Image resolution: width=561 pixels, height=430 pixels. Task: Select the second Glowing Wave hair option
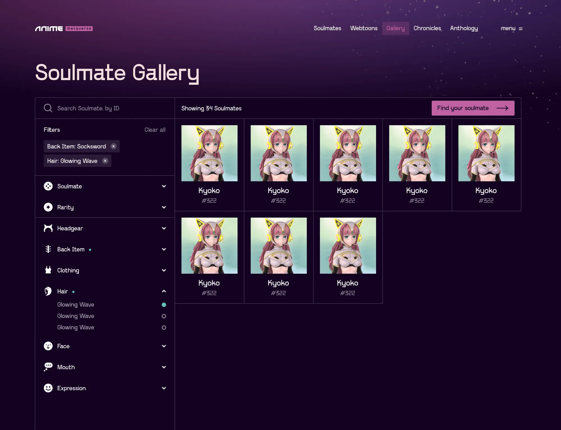point(164,316)
